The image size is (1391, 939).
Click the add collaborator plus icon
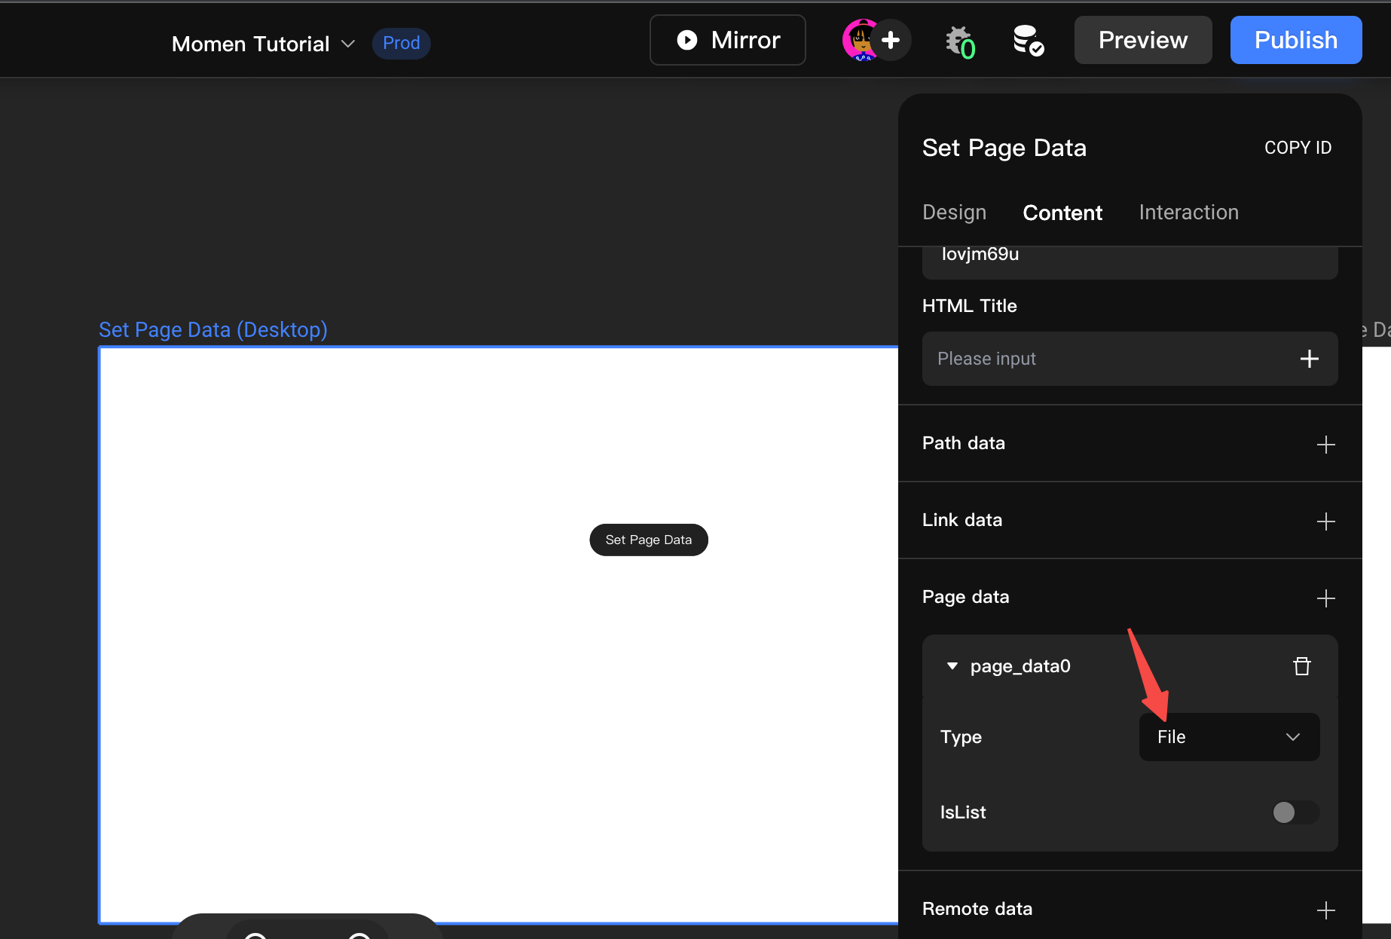pos(892,39)
